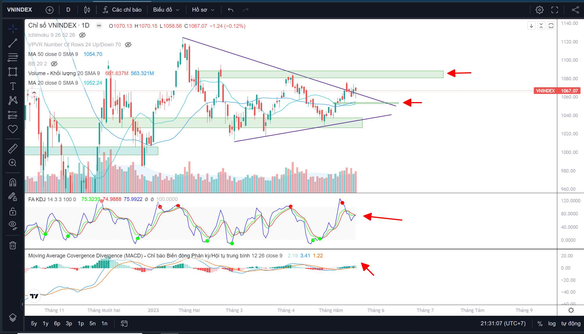This screenshot has width=584, height=334.
Task: Select the rectangle shapes tool
Action: tap(13, 72)
